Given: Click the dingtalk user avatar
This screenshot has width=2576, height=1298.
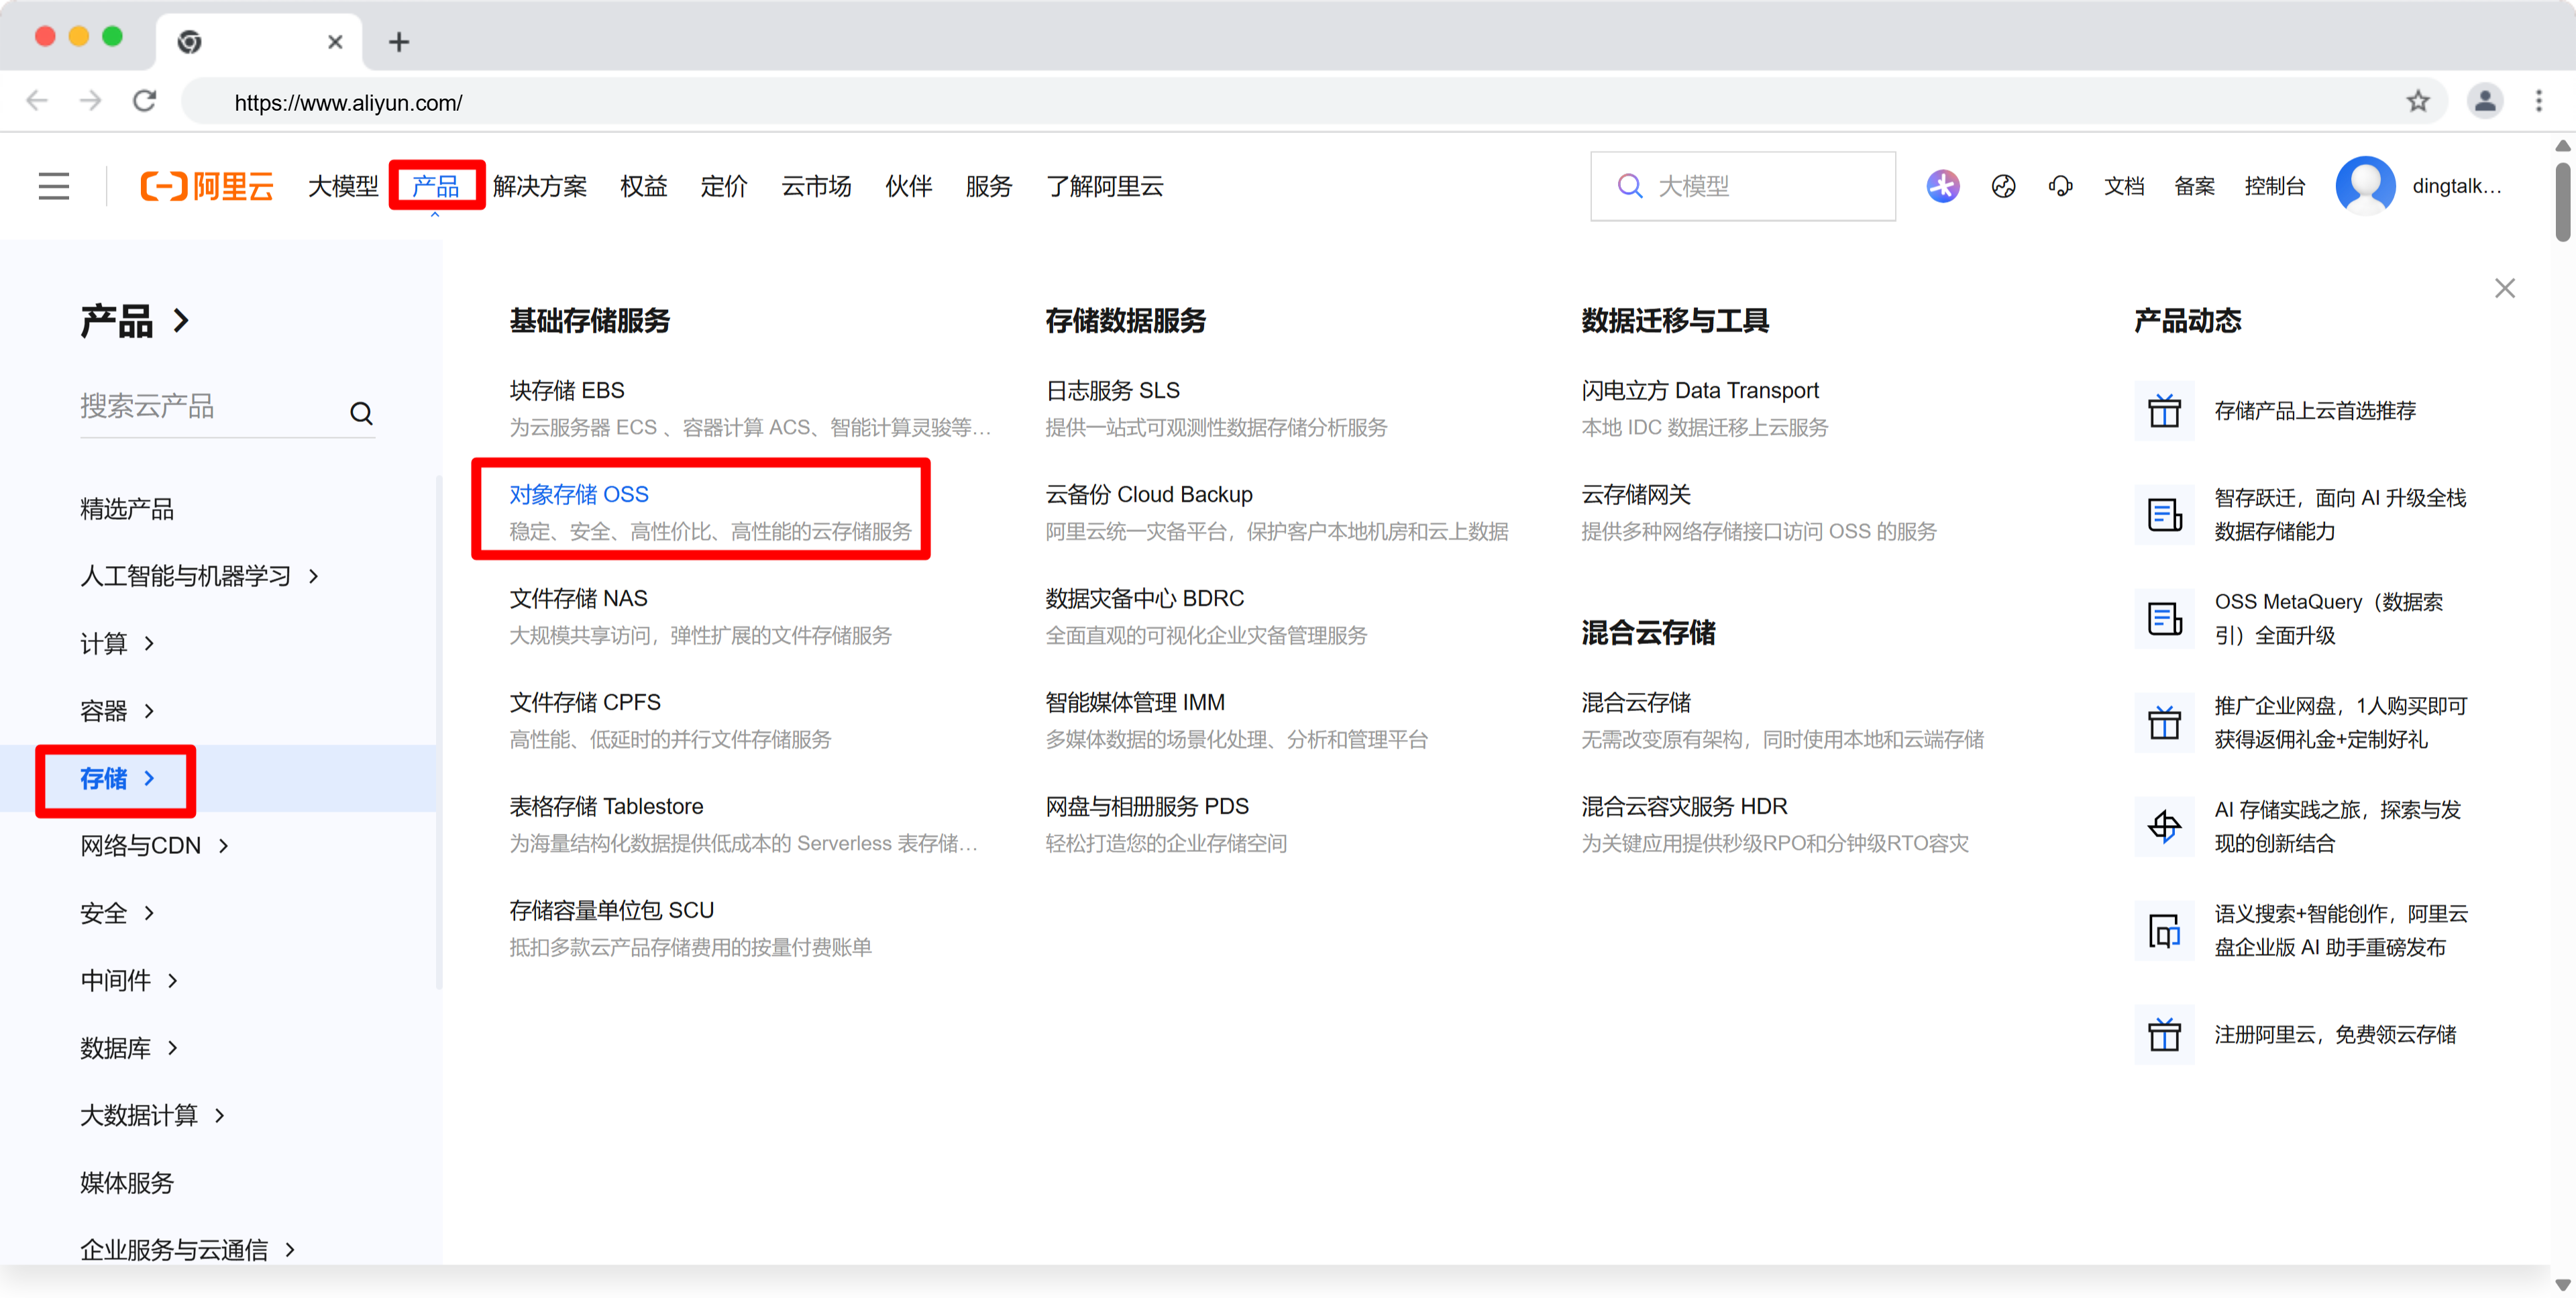Looking at the screenshot, I should (2365, 186).
